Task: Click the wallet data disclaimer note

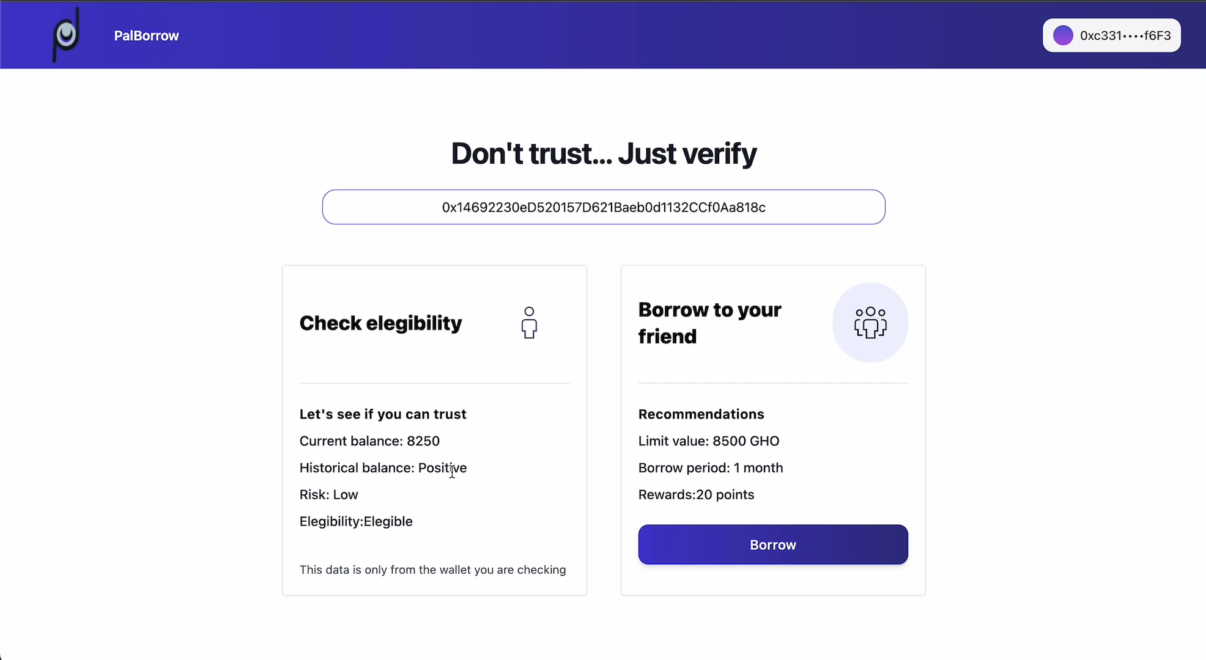Action: click(432, 570)
